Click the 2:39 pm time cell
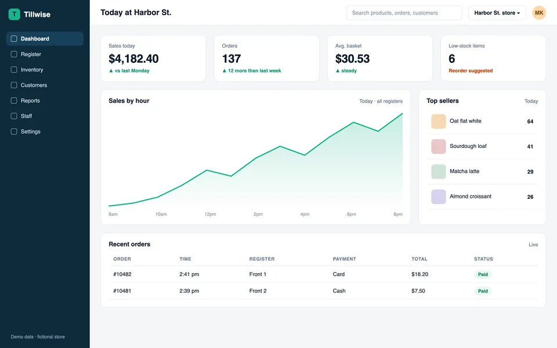 (x=189, y=291)
